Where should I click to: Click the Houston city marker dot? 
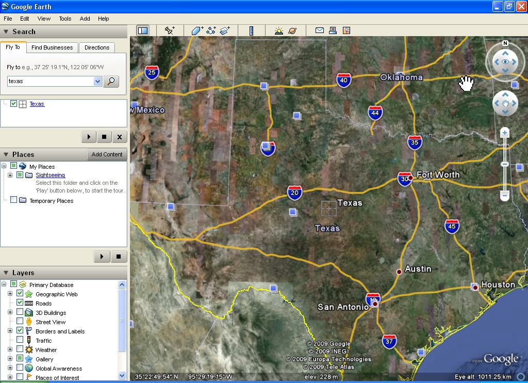(475, 288)
